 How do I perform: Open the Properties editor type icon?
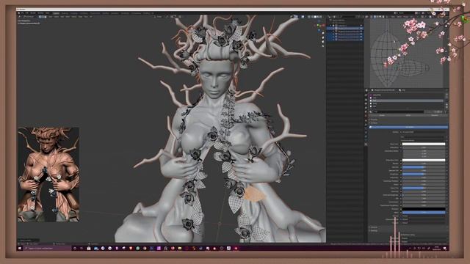pos(366,90)
